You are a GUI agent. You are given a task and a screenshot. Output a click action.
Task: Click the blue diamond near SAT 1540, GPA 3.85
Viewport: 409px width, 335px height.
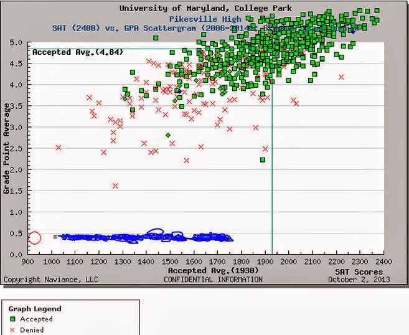click(179, 92)
